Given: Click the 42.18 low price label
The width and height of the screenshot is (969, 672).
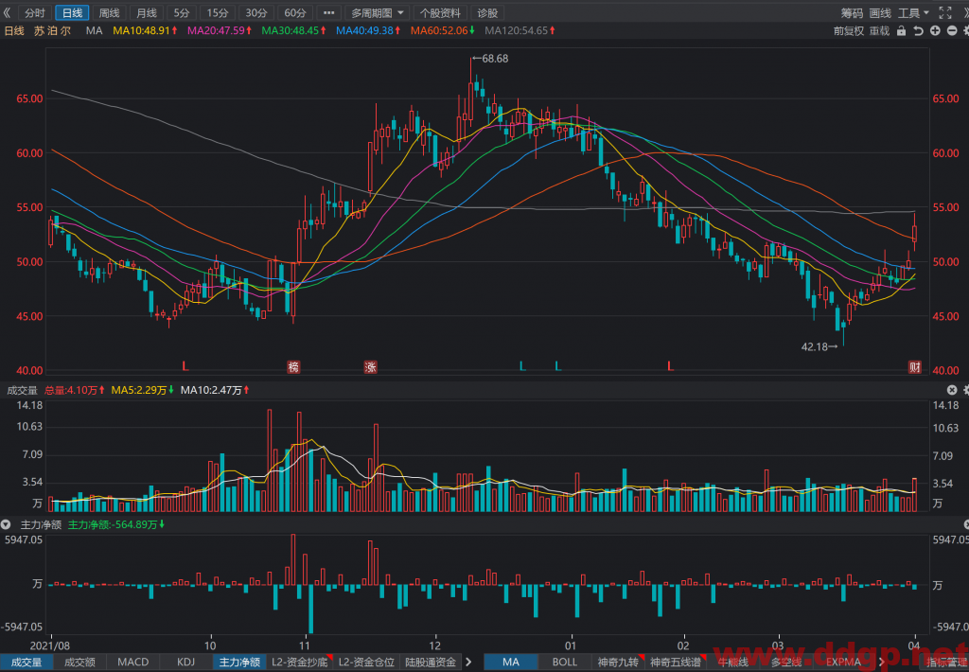Looking at the screenshot, I should (x=815, y=346).
